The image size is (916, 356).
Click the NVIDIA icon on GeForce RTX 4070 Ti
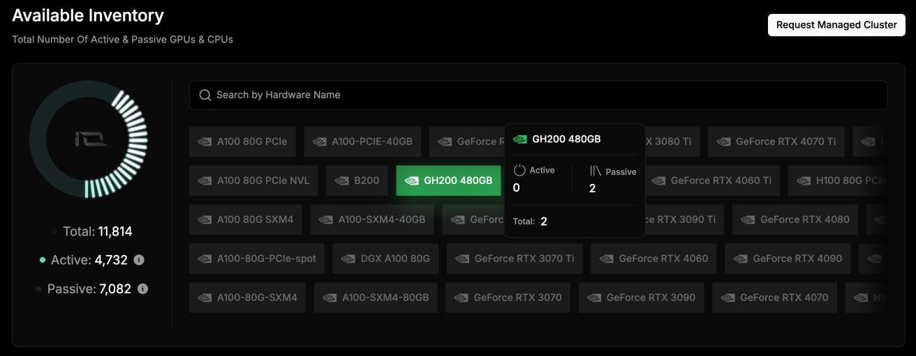coord(723,141)
